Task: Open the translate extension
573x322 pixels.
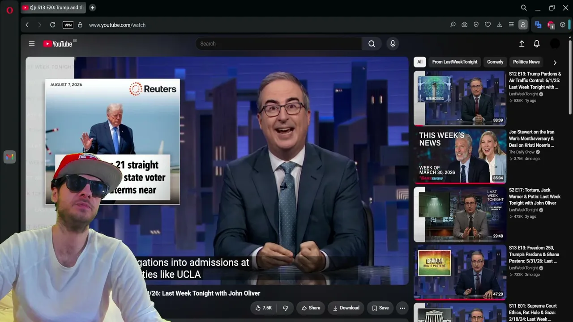Action: [x=538, y=25]
